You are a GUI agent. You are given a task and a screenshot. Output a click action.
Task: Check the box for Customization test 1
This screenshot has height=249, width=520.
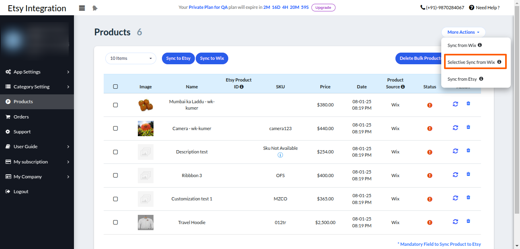pos(115,199)
